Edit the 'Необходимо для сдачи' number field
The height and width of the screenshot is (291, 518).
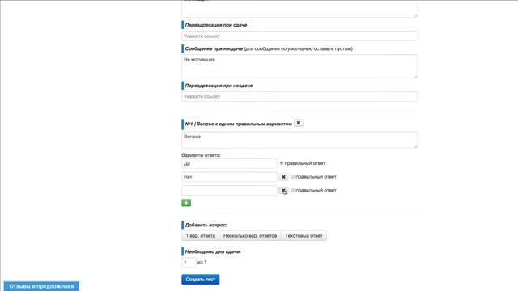(189, 263)
